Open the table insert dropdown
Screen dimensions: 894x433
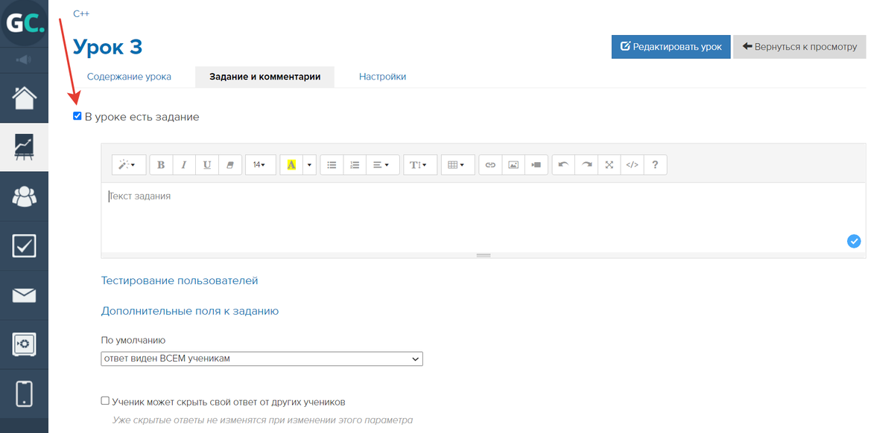[x=457, y=165]
